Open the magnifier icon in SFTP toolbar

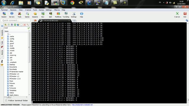(x=28, y=25)
